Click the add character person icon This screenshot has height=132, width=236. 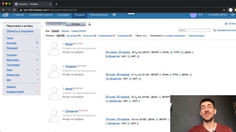pyautogui.click(x=90, y=24)
